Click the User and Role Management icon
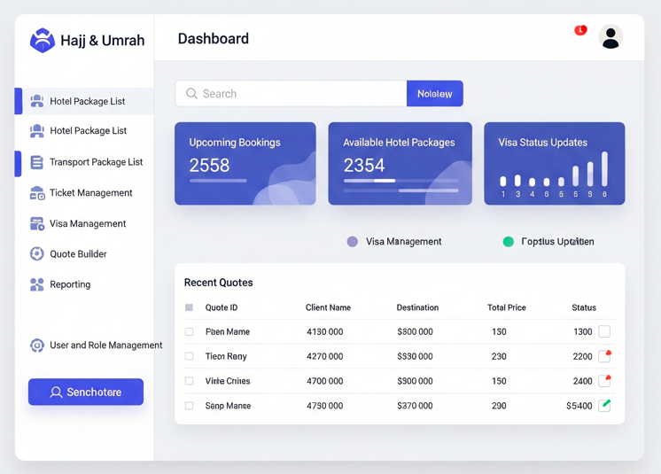This screenshot has height=474, width=661. coord(37,346)
